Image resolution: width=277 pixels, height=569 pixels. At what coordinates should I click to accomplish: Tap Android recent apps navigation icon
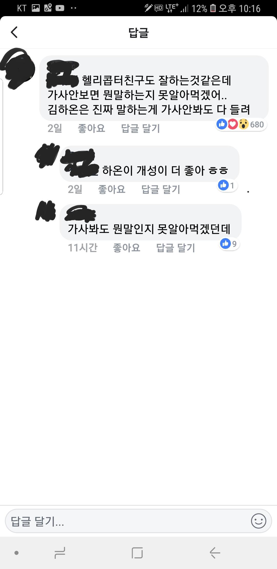point(60,553)
